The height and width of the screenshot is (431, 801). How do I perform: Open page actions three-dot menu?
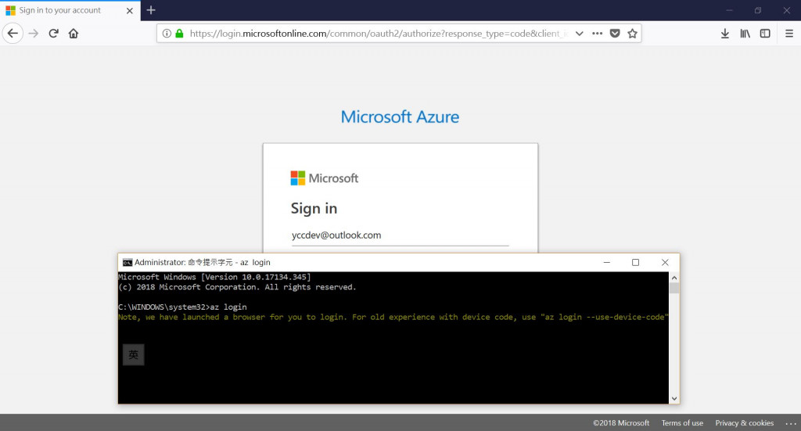pos(597,34)
